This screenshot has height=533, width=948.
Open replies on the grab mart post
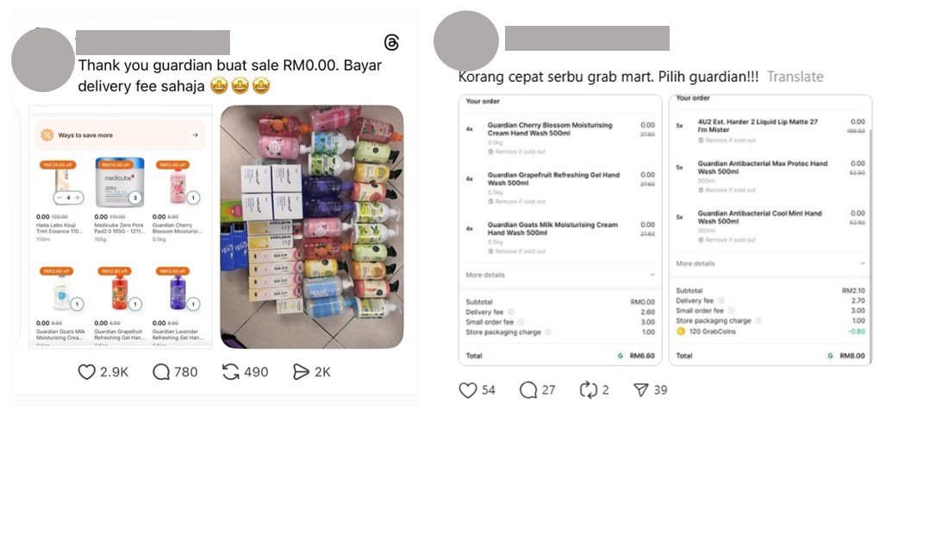(x=527, y=390)
